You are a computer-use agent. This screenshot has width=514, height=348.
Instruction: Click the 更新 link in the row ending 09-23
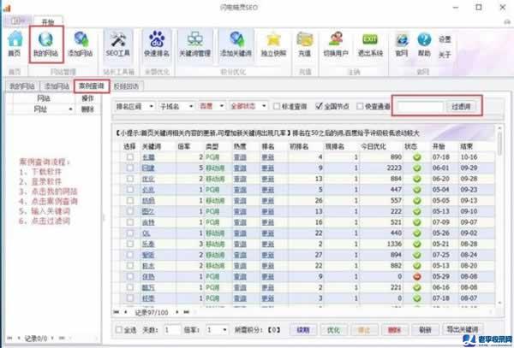pos(268,190)
